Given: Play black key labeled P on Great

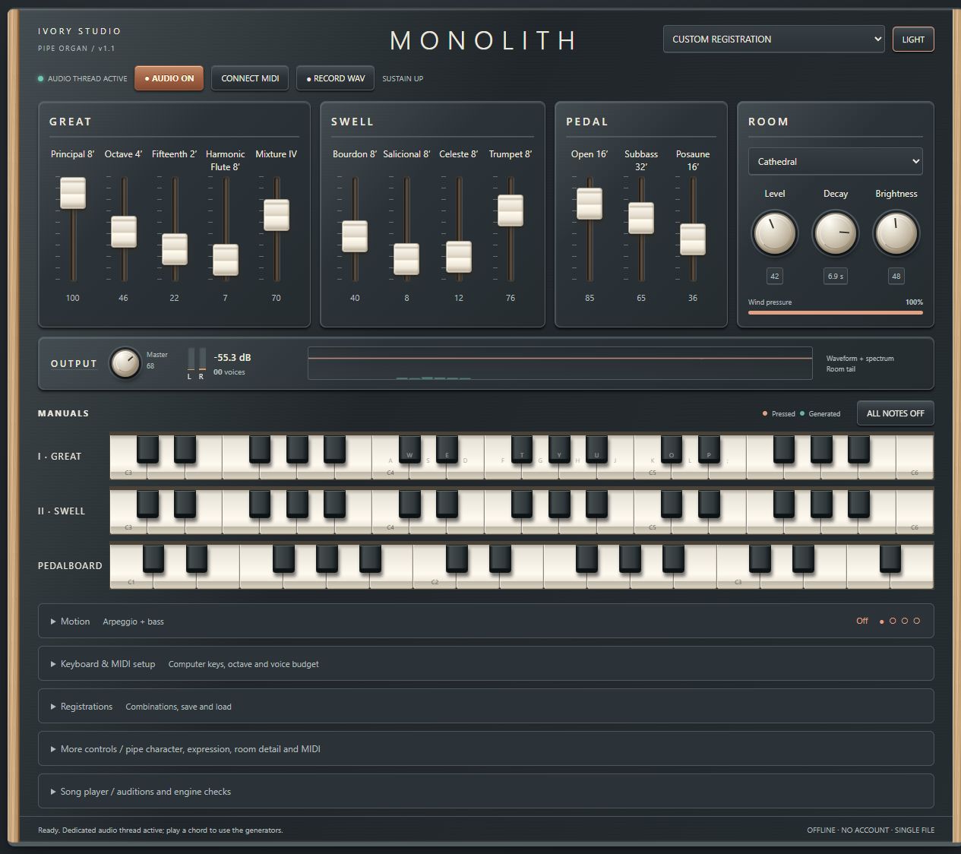Looking at the screenshot, I should [x=709, y=448].
